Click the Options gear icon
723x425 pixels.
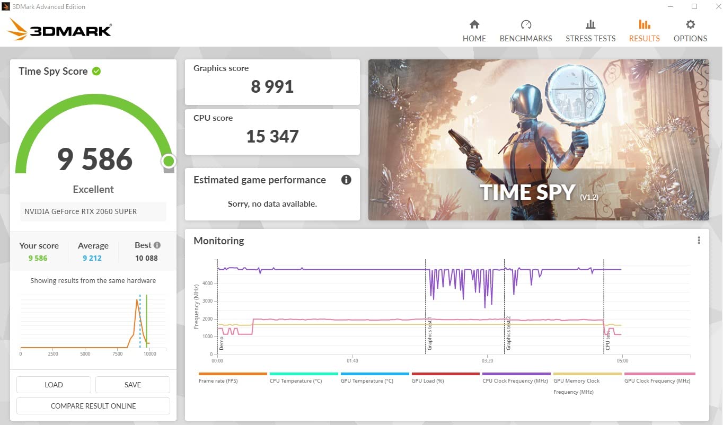point(690,24)
